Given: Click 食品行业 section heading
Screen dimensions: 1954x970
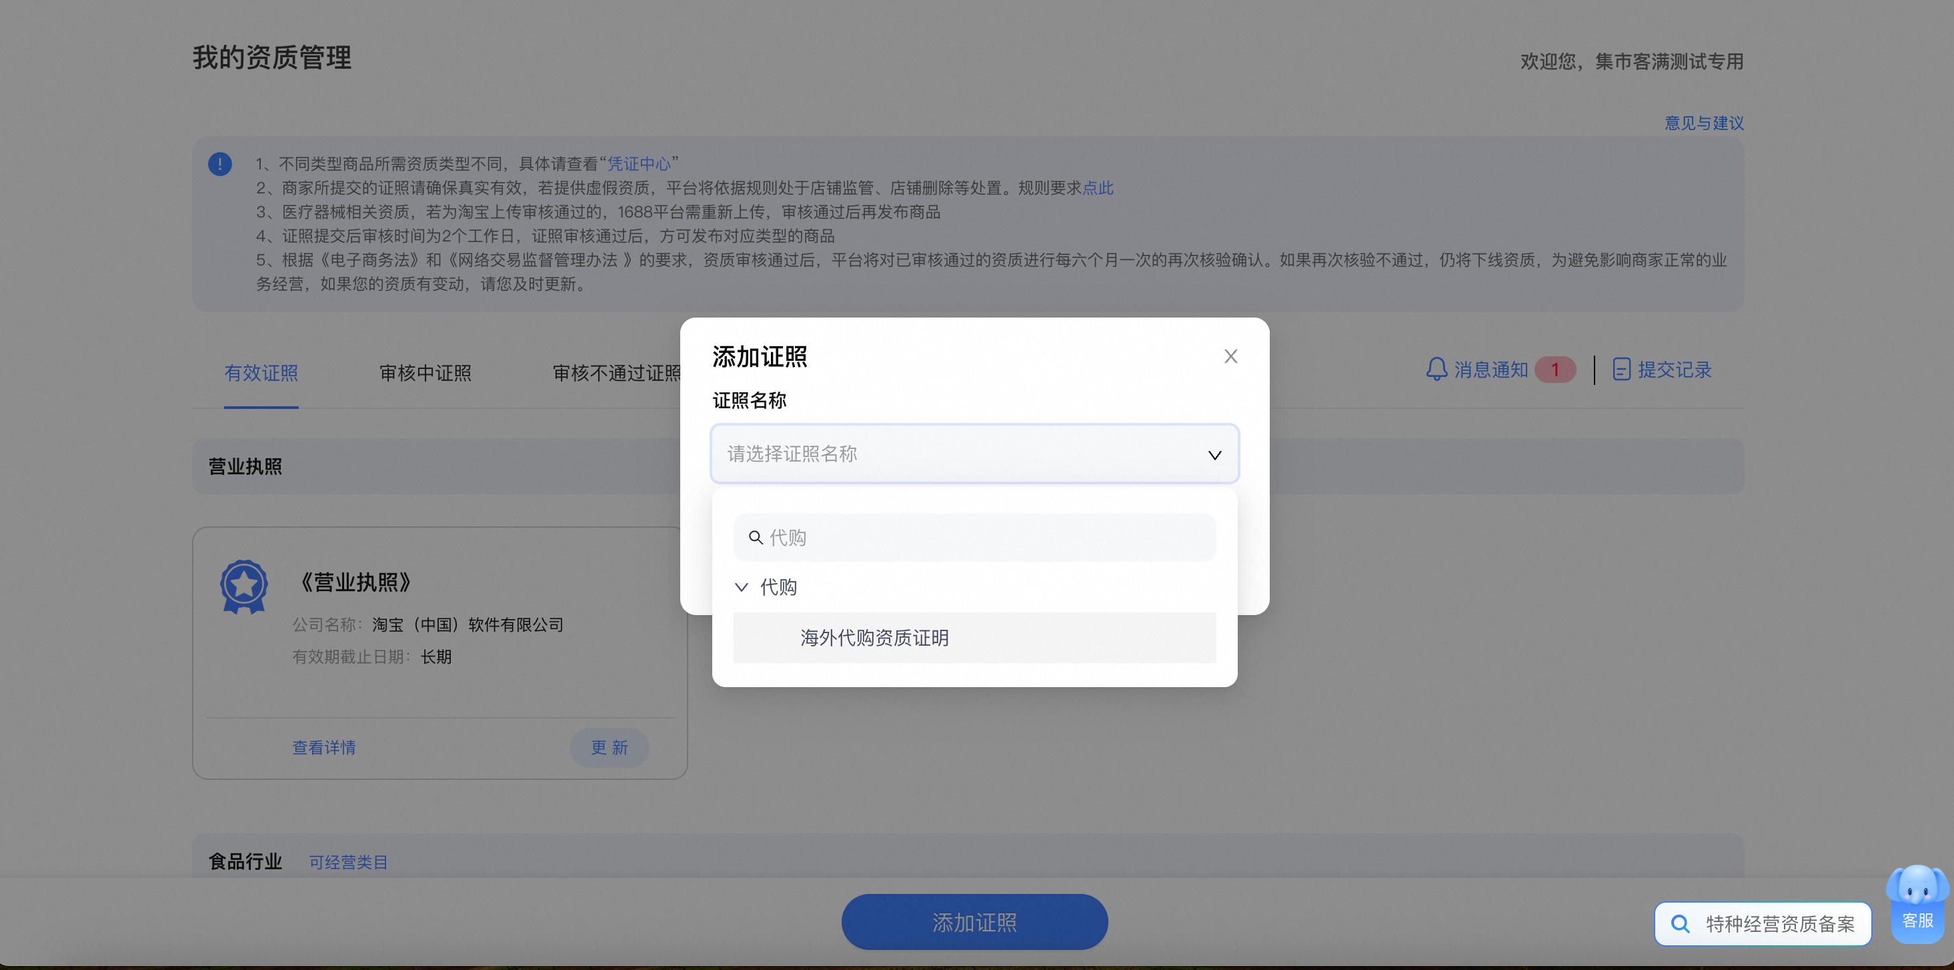Looking at the screenshot, I should [x=245, y=861].
